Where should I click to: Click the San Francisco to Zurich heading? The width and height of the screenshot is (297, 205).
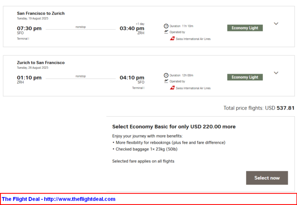pos(41,13)
